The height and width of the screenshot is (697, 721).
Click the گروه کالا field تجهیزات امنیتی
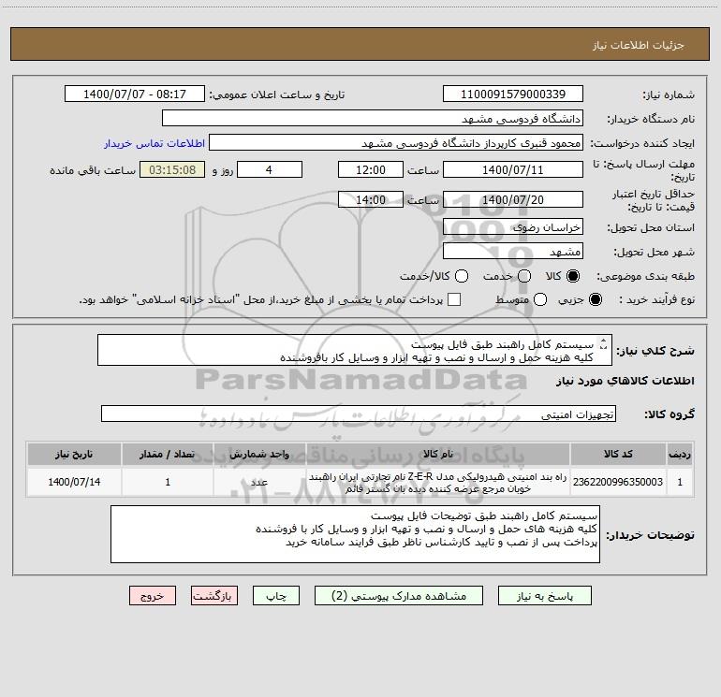359,414
